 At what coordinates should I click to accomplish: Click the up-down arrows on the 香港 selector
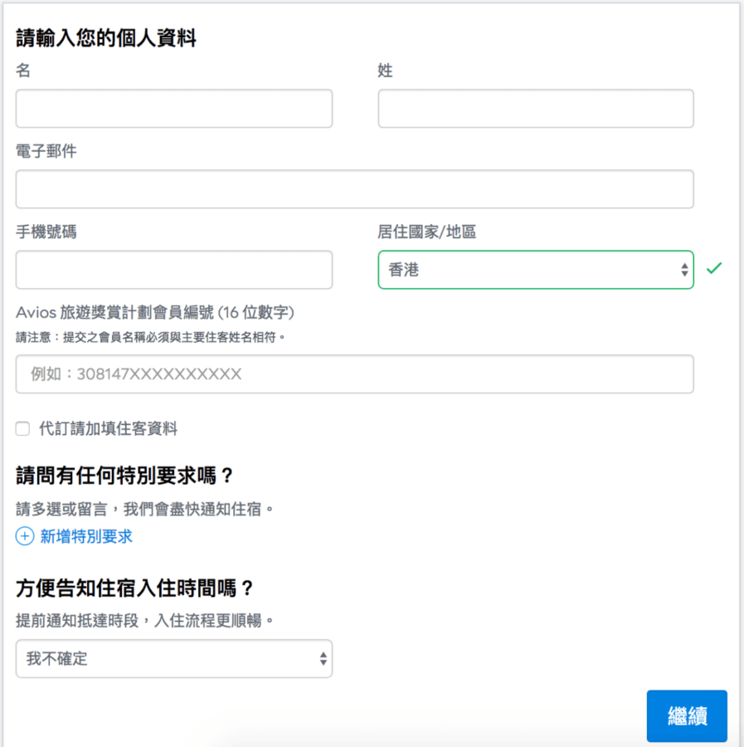tap(684, 270)
